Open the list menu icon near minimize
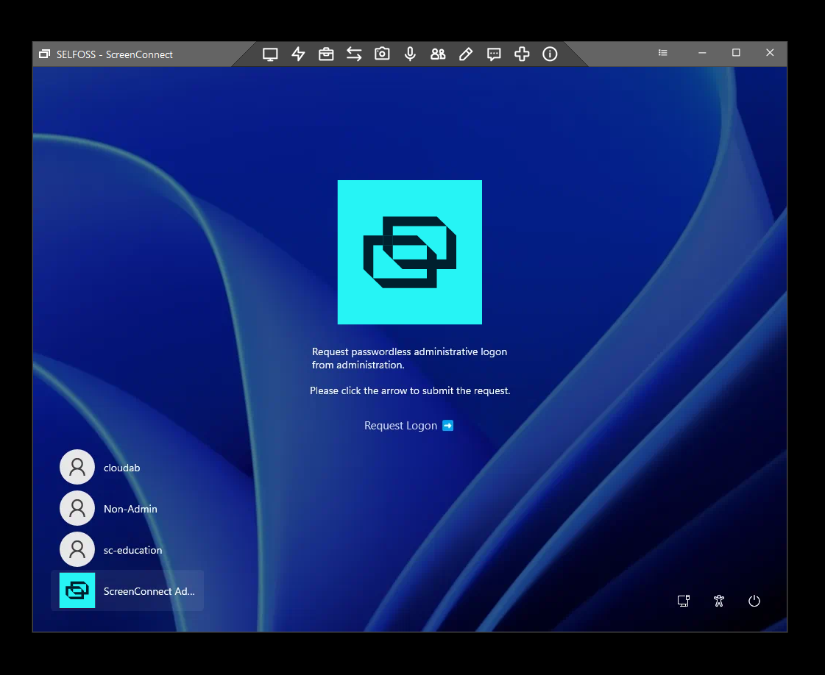The height and width of the screenshot is (675, 825). coord(663,52)
